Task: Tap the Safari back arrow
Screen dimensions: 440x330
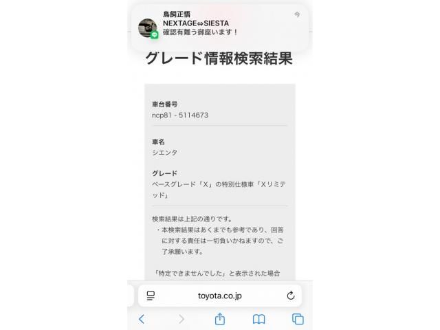Action: tap(142, 319)
